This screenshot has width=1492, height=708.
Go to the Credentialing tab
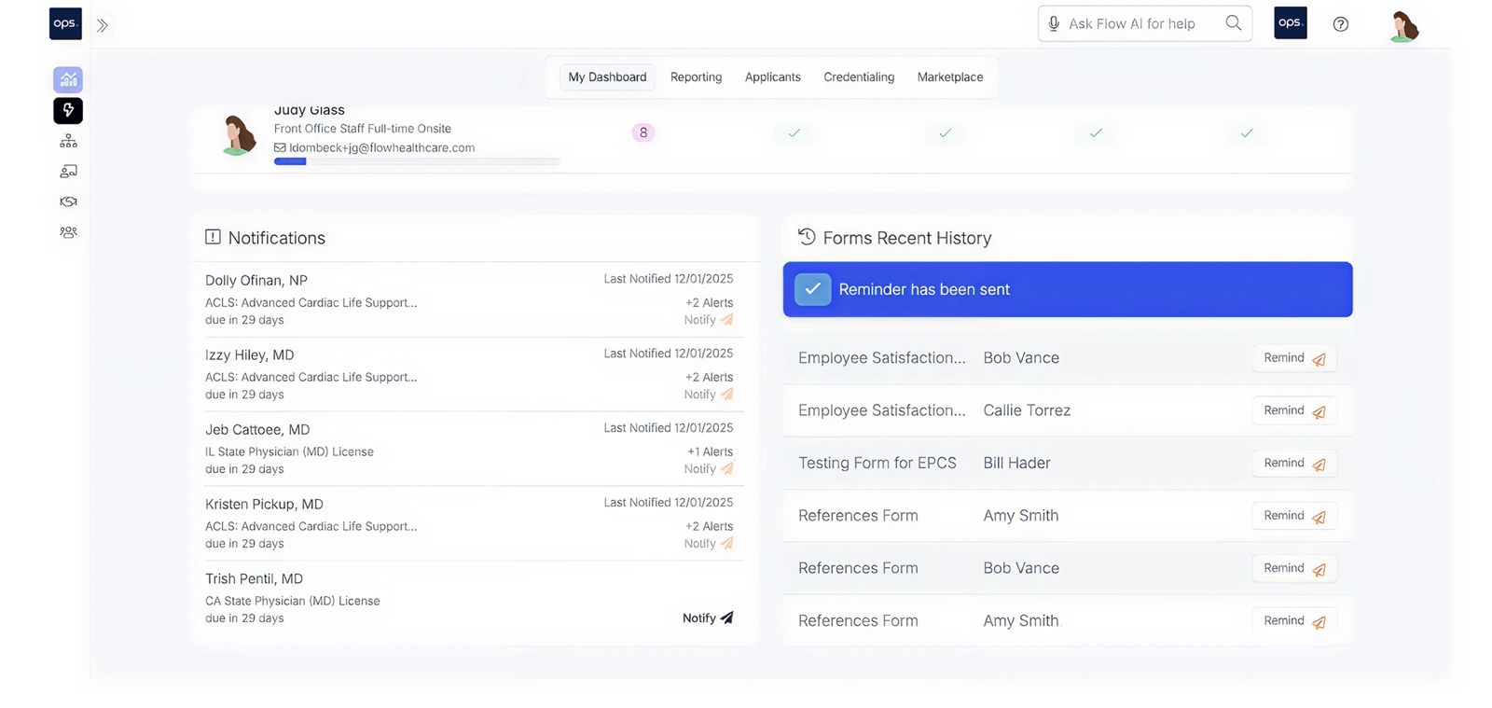(859, 77)
